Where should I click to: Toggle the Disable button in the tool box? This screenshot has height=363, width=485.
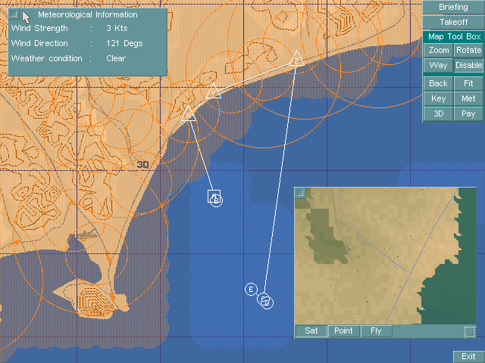(x=468, y=65)
